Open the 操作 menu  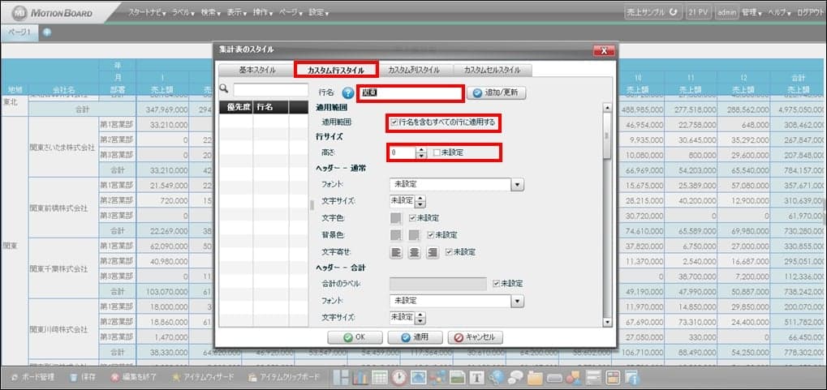click(263, 12)
